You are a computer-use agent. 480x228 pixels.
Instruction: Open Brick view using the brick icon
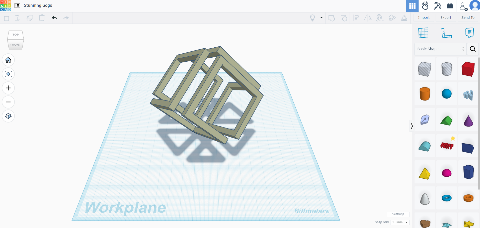coord(450,6)
